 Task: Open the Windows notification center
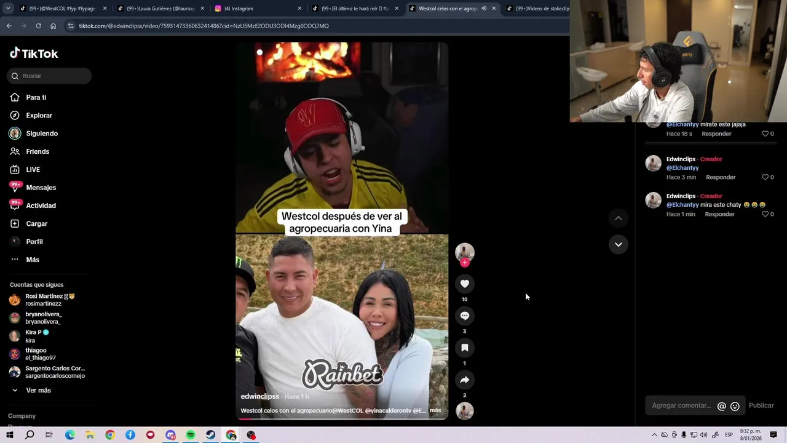pyautogui.click(x=773, y=435)
